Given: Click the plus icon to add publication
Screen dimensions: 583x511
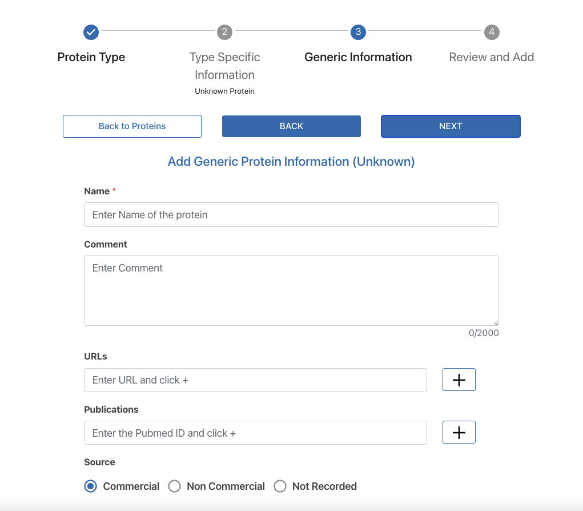Looking at the screenshot, I should pos(459,433).
